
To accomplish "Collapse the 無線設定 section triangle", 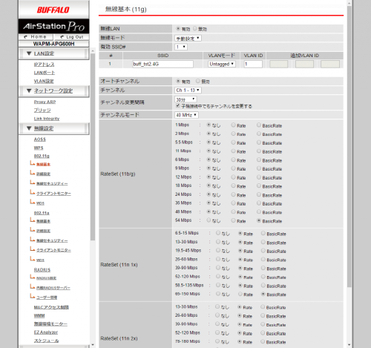I will coord(29,128).
